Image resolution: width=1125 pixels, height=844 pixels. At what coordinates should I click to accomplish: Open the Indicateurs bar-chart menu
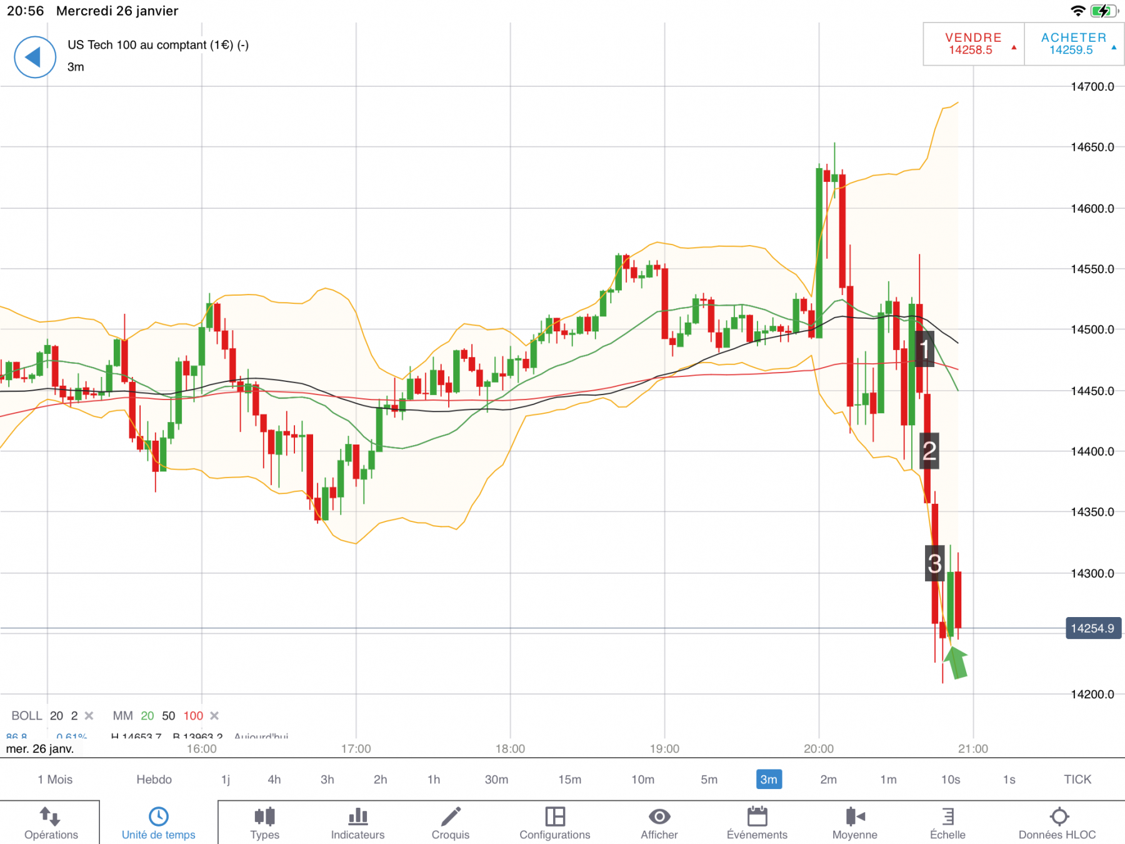357,823
